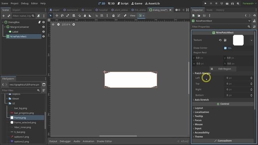The width and height of the screenshot is (258, 145).
Task: Add a new node with plus icon
Action: (4, 16)
